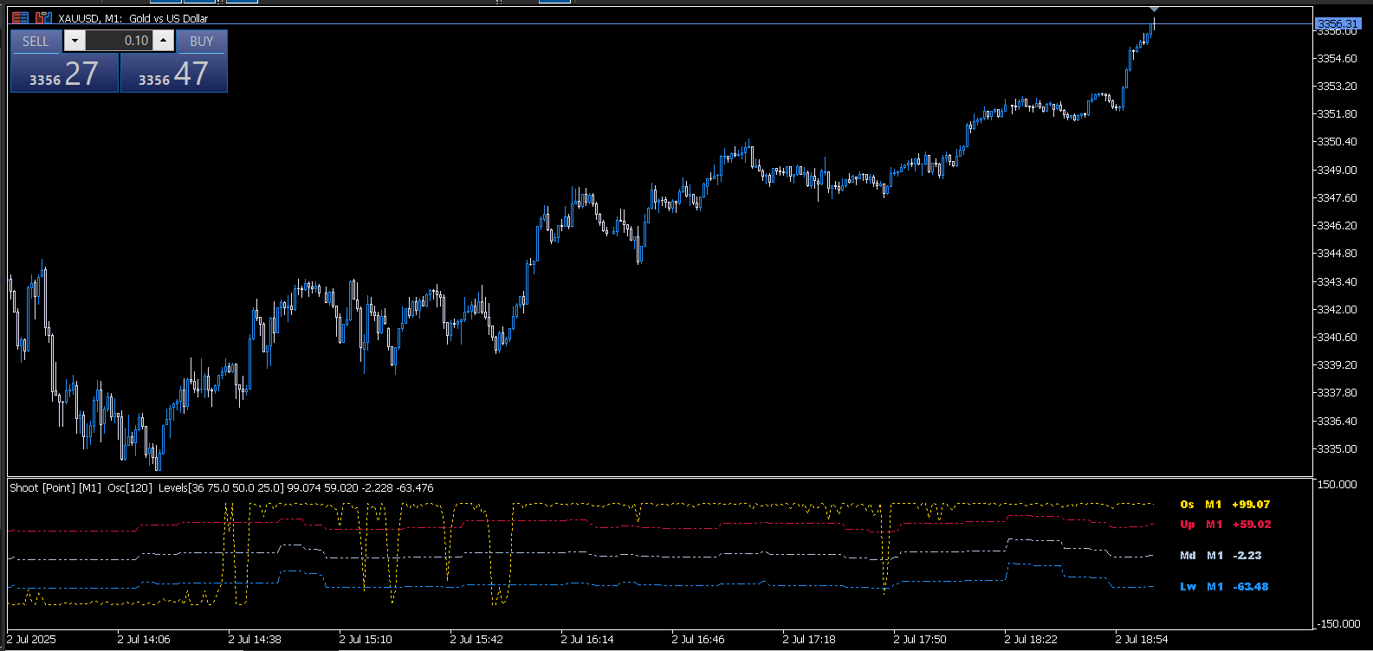Click the 3343.40 price scale label
The height and width of the screenshot is (651, 1373).
[1337, 282]
